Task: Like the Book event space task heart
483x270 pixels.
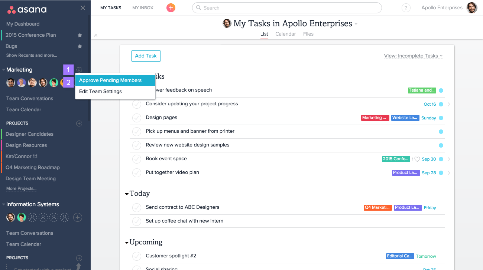Action: pyautogui.click(x=417, y=159)
